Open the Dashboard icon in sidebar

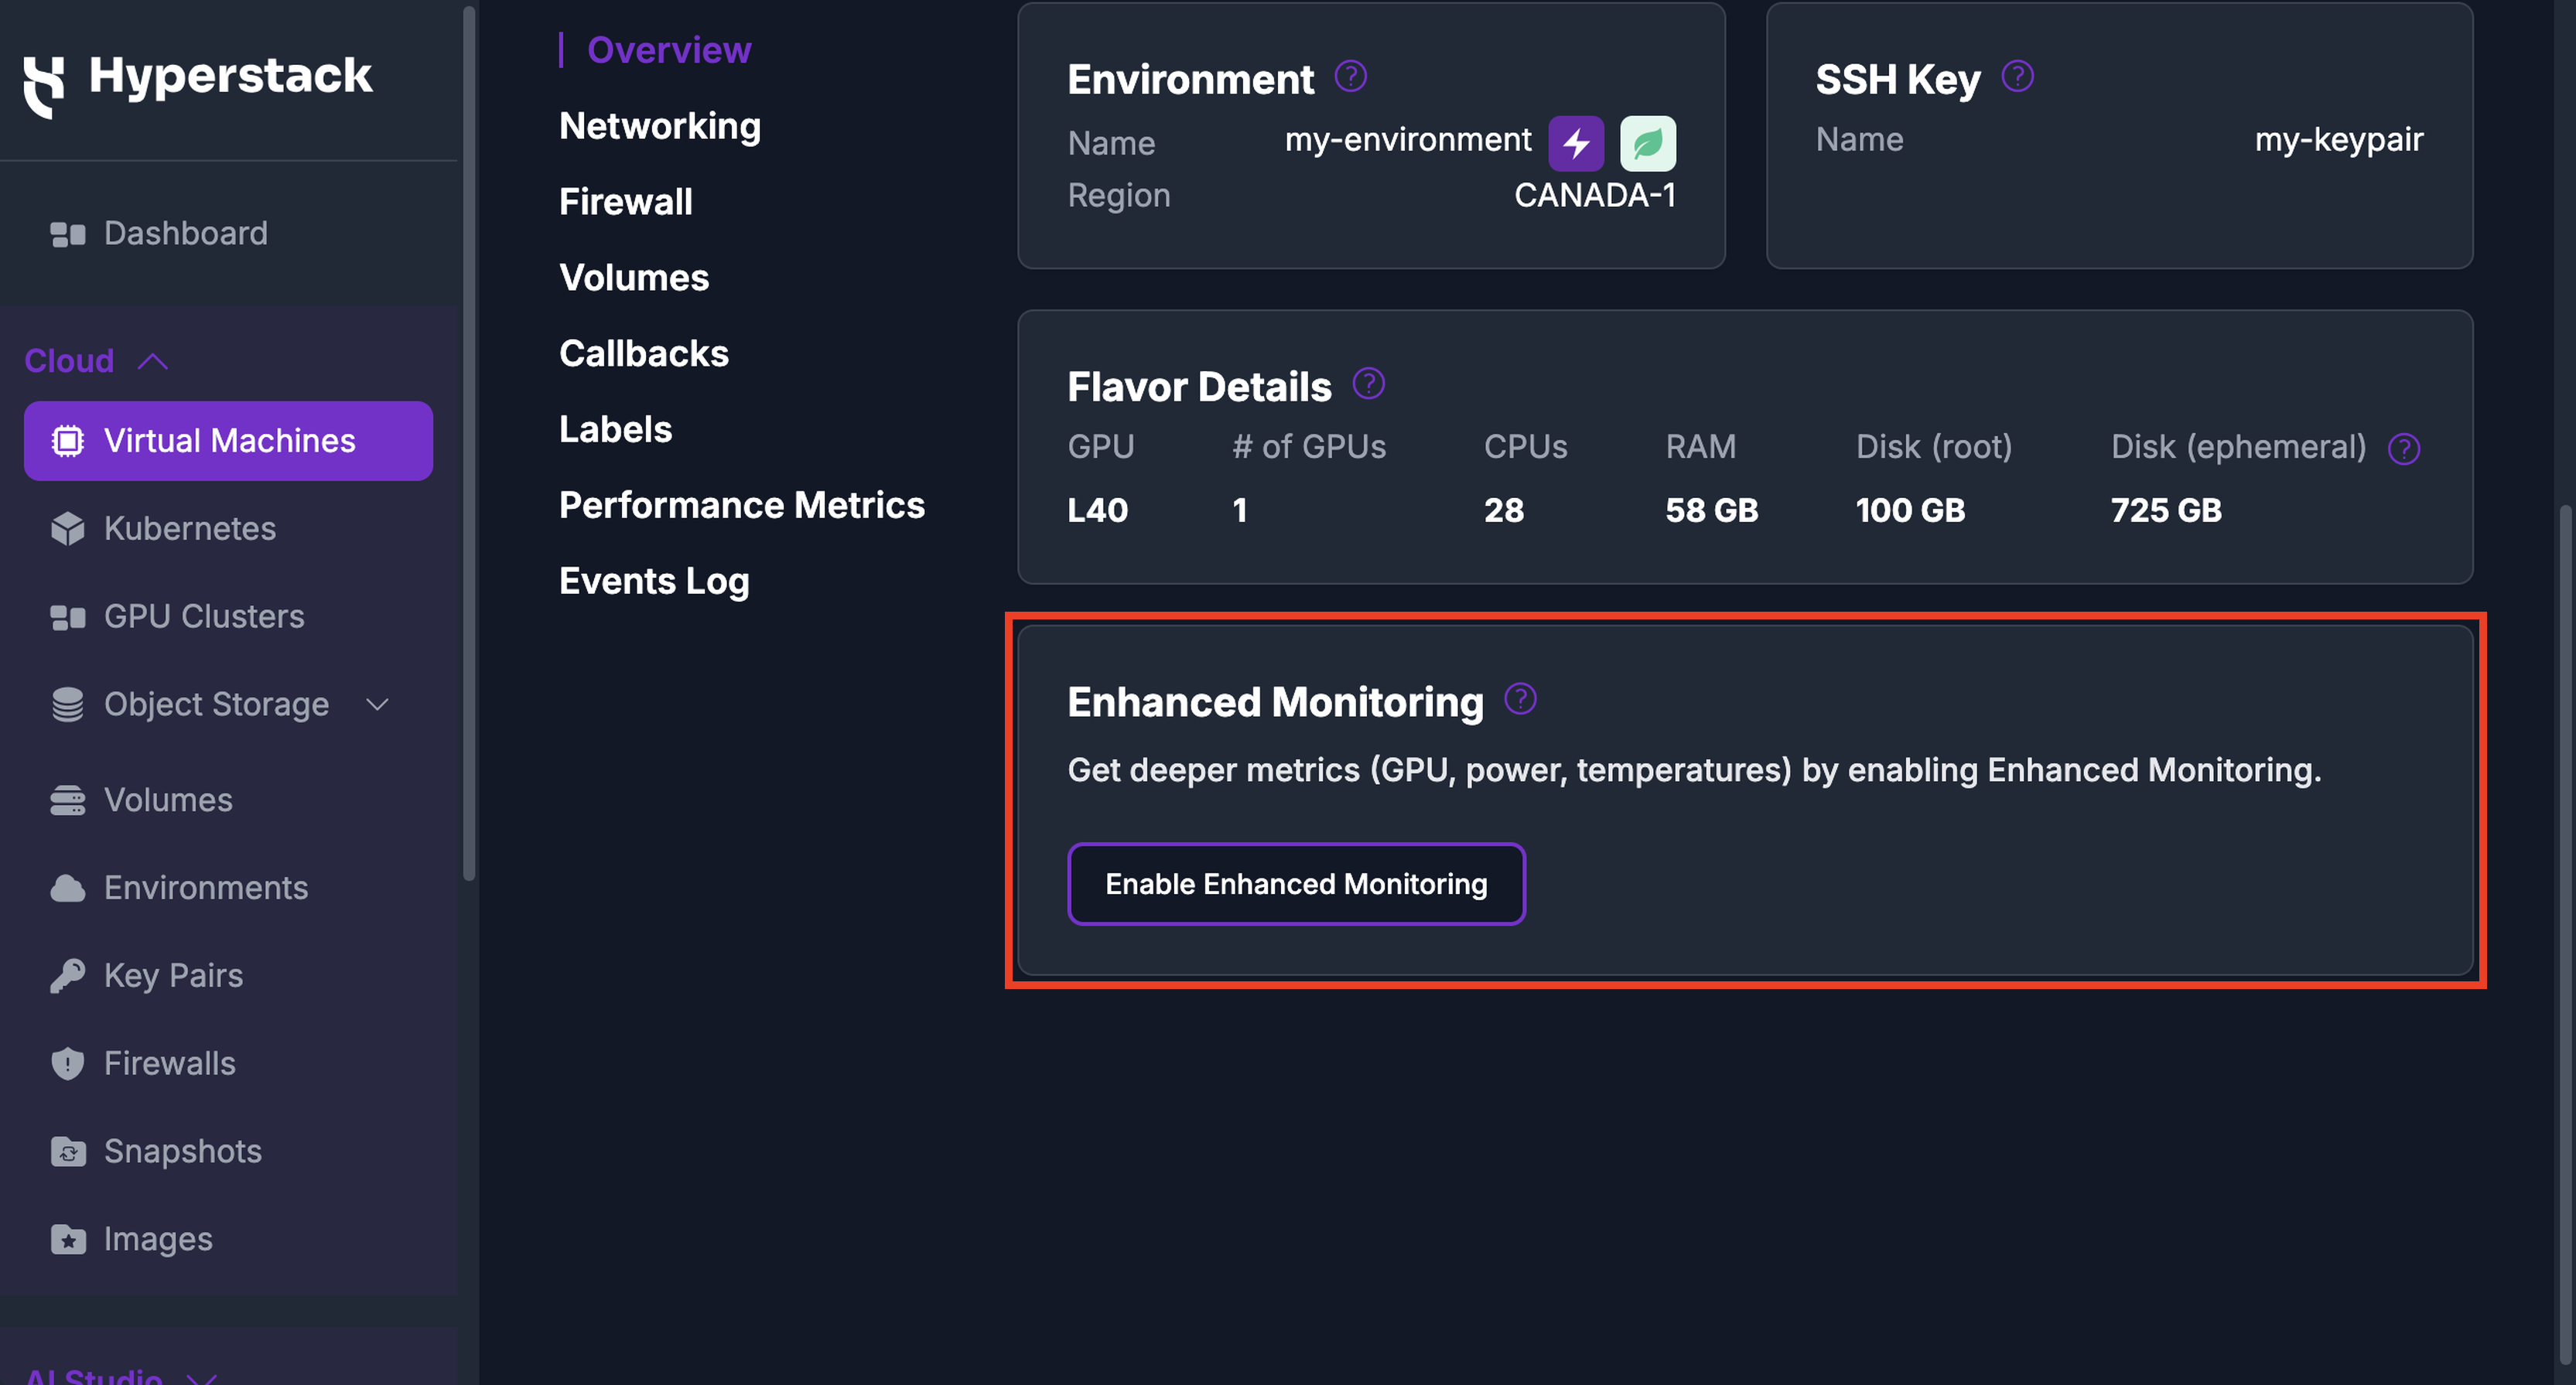click(68, 234)
